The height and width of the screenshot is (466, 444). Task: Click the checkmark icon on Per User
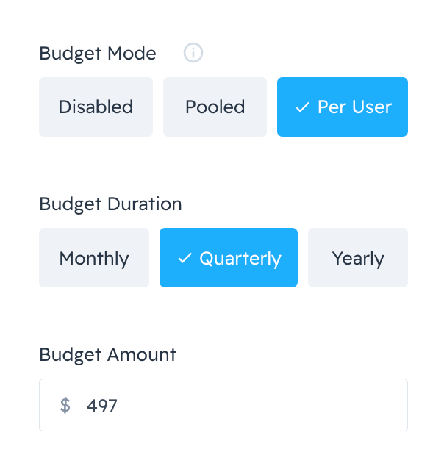302,107
